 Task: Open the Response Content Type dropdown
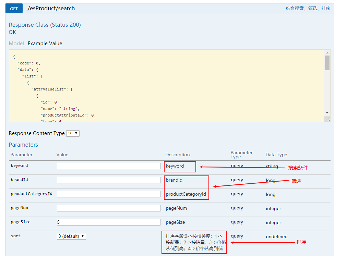[73, 133]
